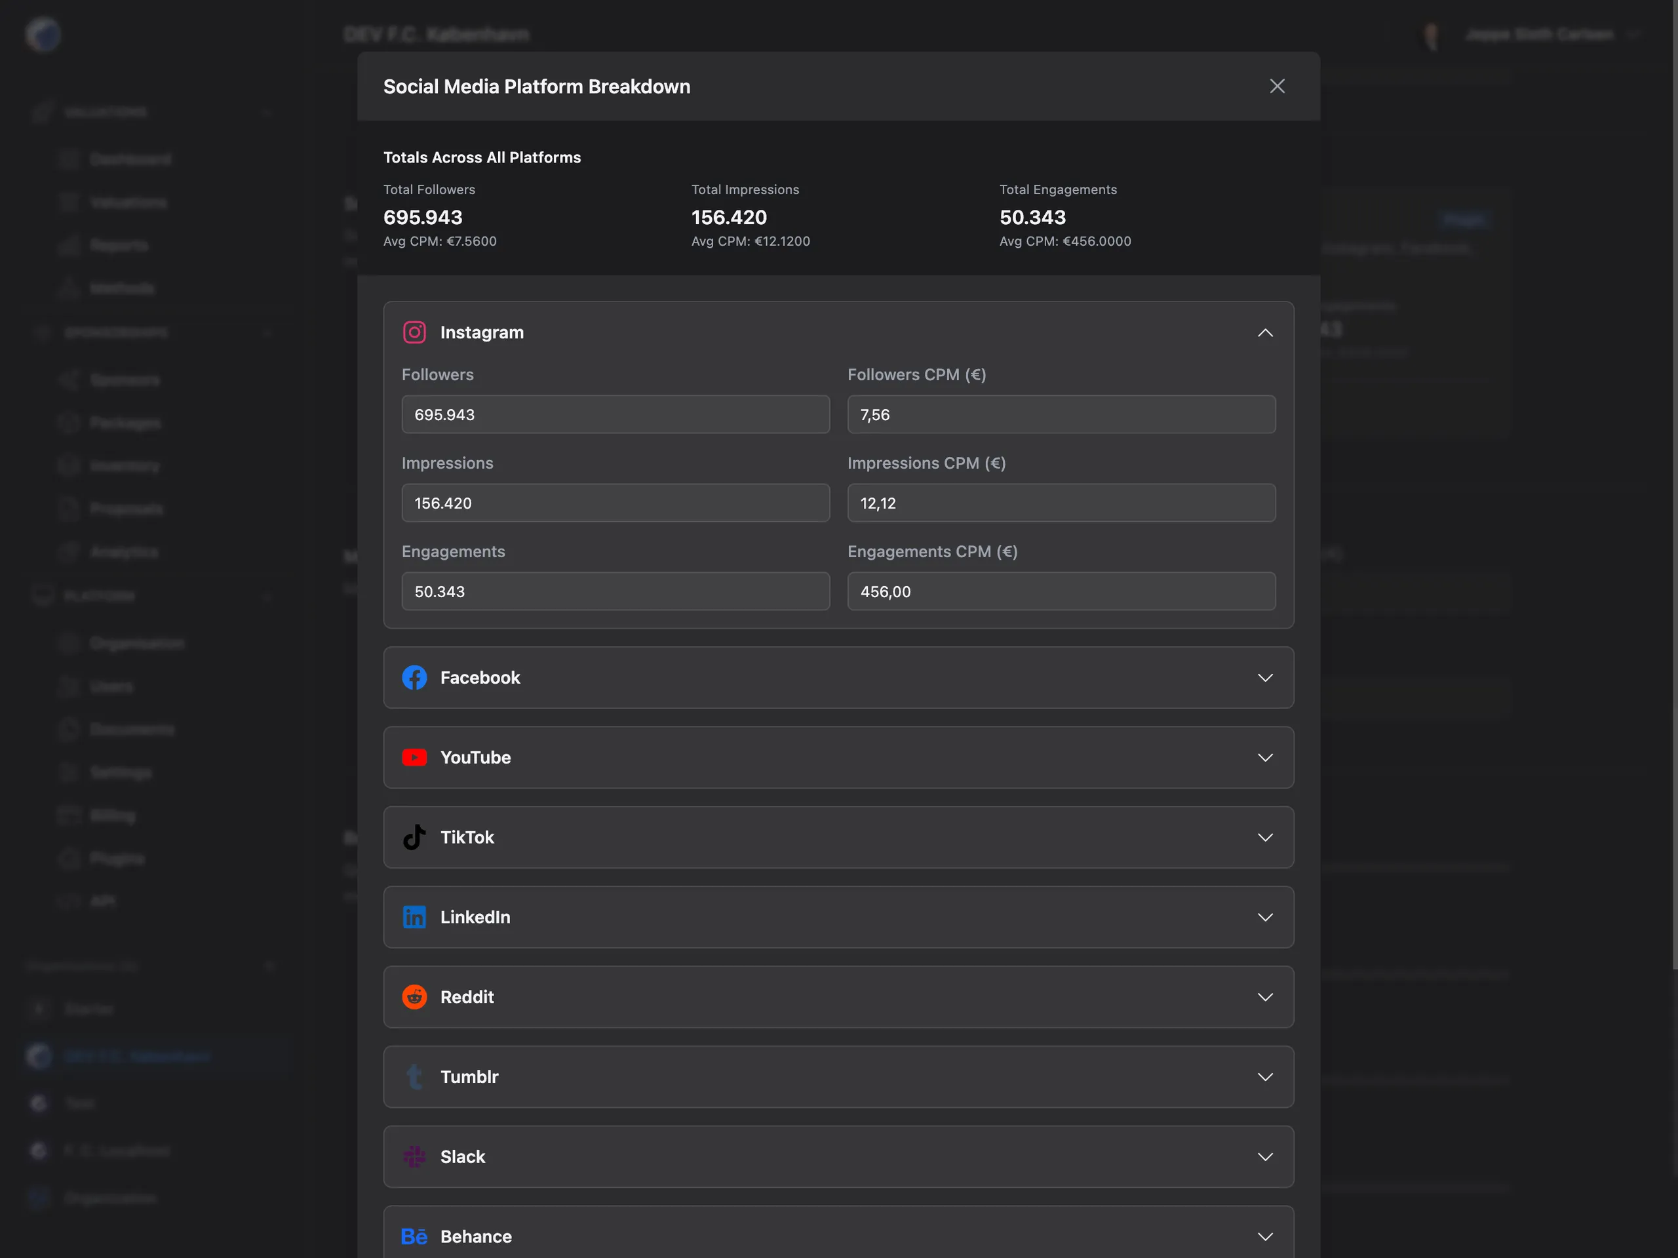Expand the Slack section chevron
The height and width of the screenshot is (1258, 1678).
[x=1265, y=1156]
